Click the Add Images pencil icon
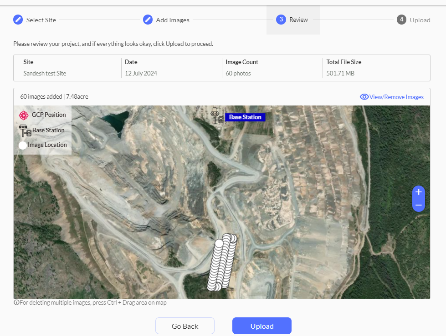Screen dimensions: 446x336 (148, 20)
